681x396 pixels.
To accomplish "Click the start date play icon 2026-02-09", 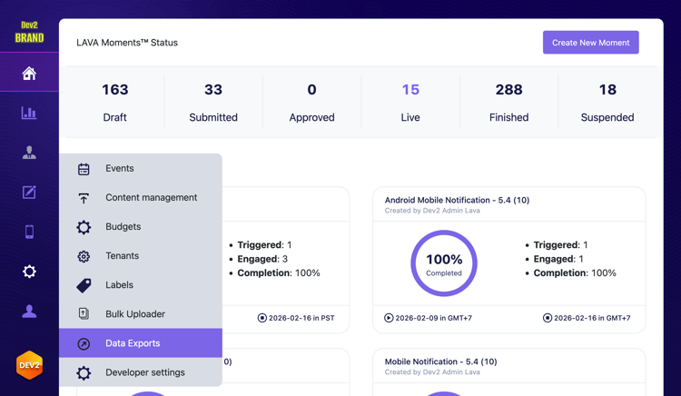I will coord(389,318).
